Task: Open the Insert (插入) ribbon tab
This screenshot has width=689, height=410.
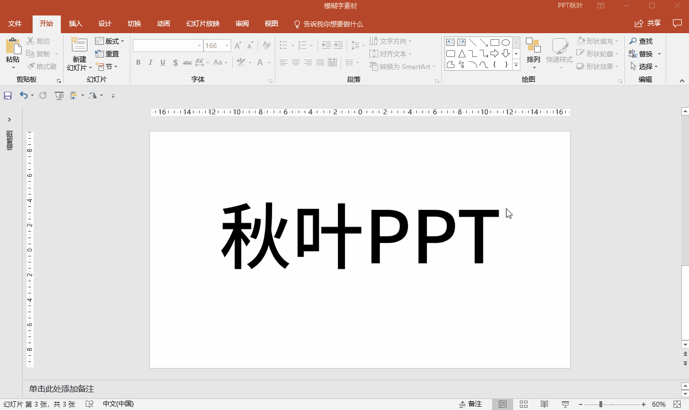Action: 75,24
